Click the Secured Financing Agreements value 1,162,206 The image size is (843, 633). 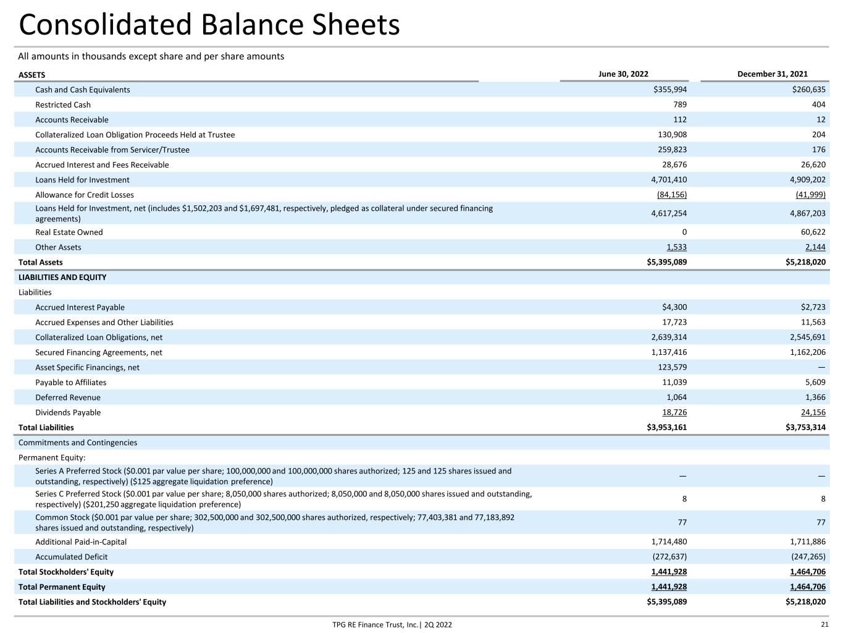coord(808,352)
